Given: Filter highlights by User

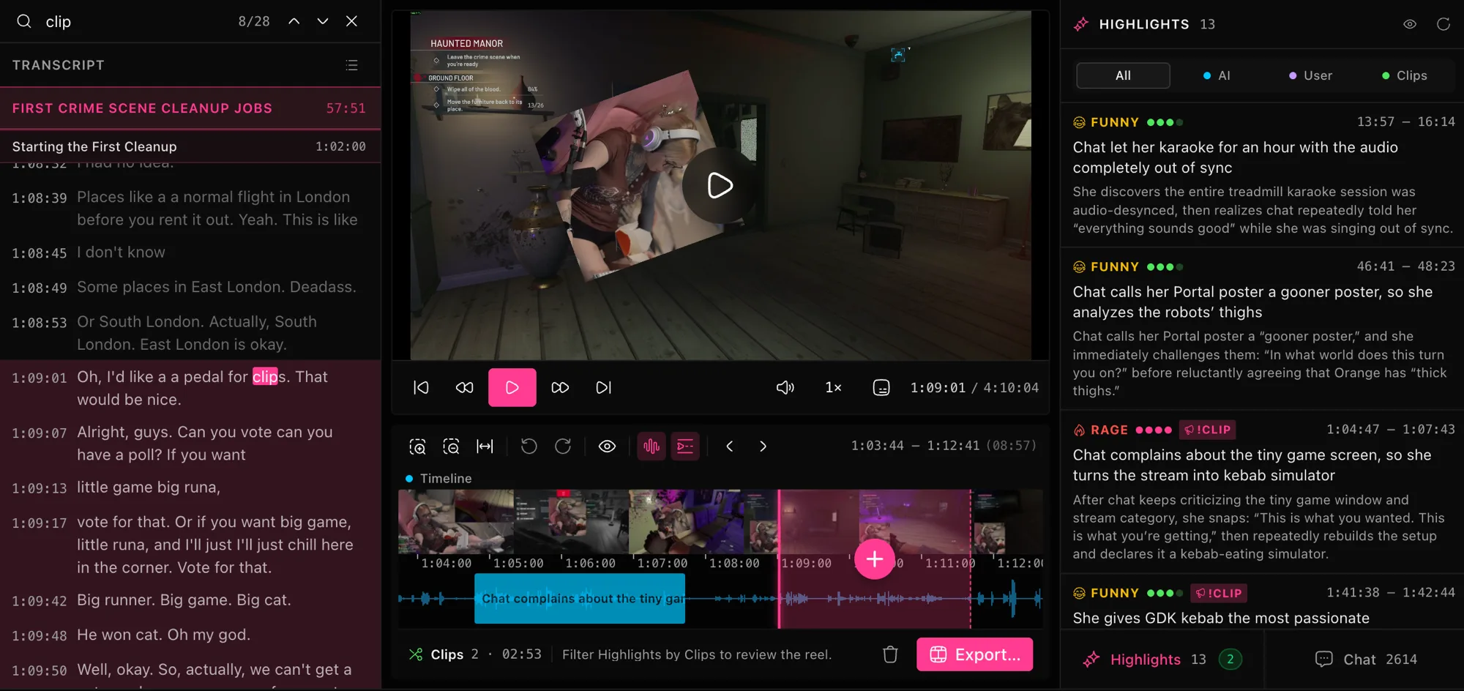Looking at the screenshot, I should pyautogui.click(x=1310, y=75).
